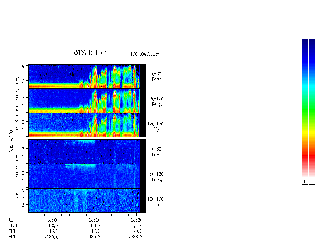316x244 pixels.
Task: Click the 0-60 Down label beside ion panels
Action: coord(156,152)
